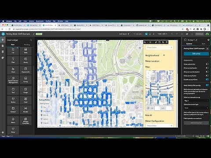Switch to the Content settings tab

coord(189,44)
